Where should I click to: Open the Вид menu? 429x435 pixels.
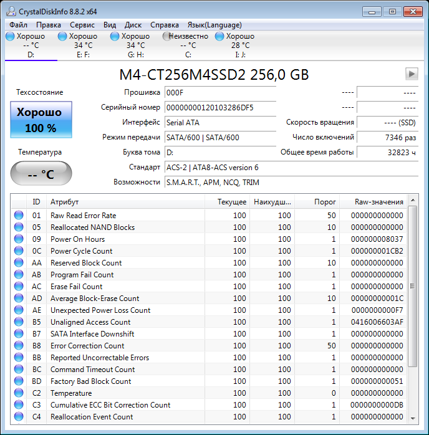[x=110, y=25]
